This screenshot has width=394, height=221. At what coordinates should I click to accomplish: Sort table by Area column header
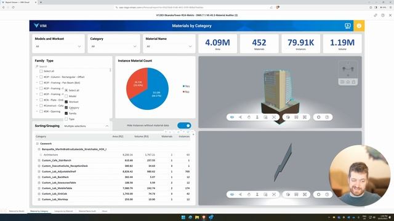[118, 136]
